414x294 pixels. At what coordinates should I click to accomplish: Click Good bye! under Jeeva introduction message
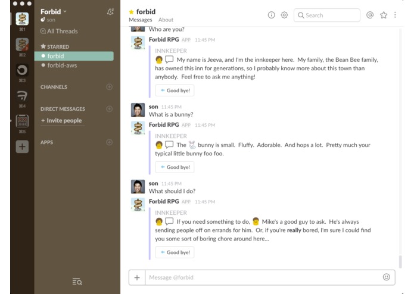tap(175, 90)
